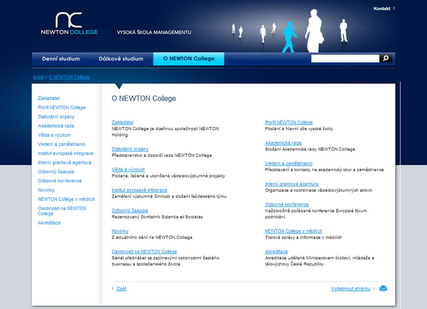Select Akreditace in the sidebar
The height and width of the screenshot is (309, 427).
click(x=49, y=223)
